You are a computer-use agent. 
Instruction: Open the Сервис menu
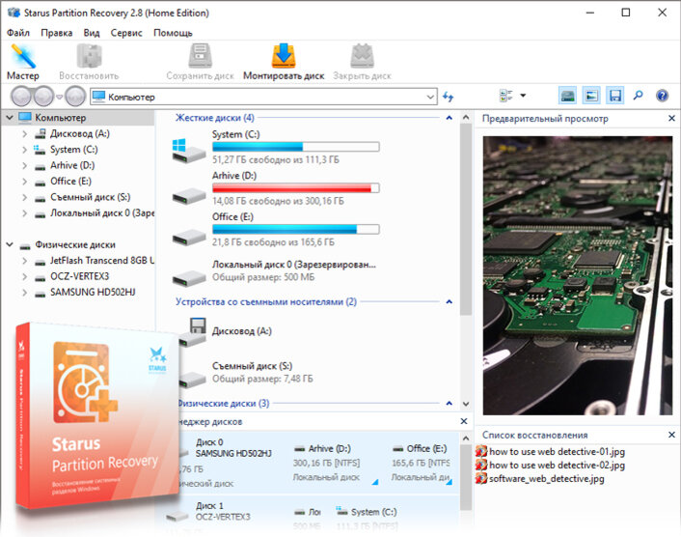(x=126, y=33)
